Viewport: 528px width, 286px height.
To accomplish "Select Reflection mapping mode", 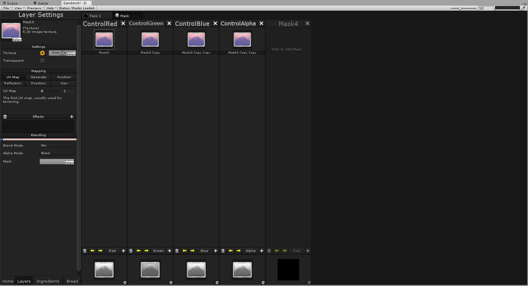I will coord(13,83).
